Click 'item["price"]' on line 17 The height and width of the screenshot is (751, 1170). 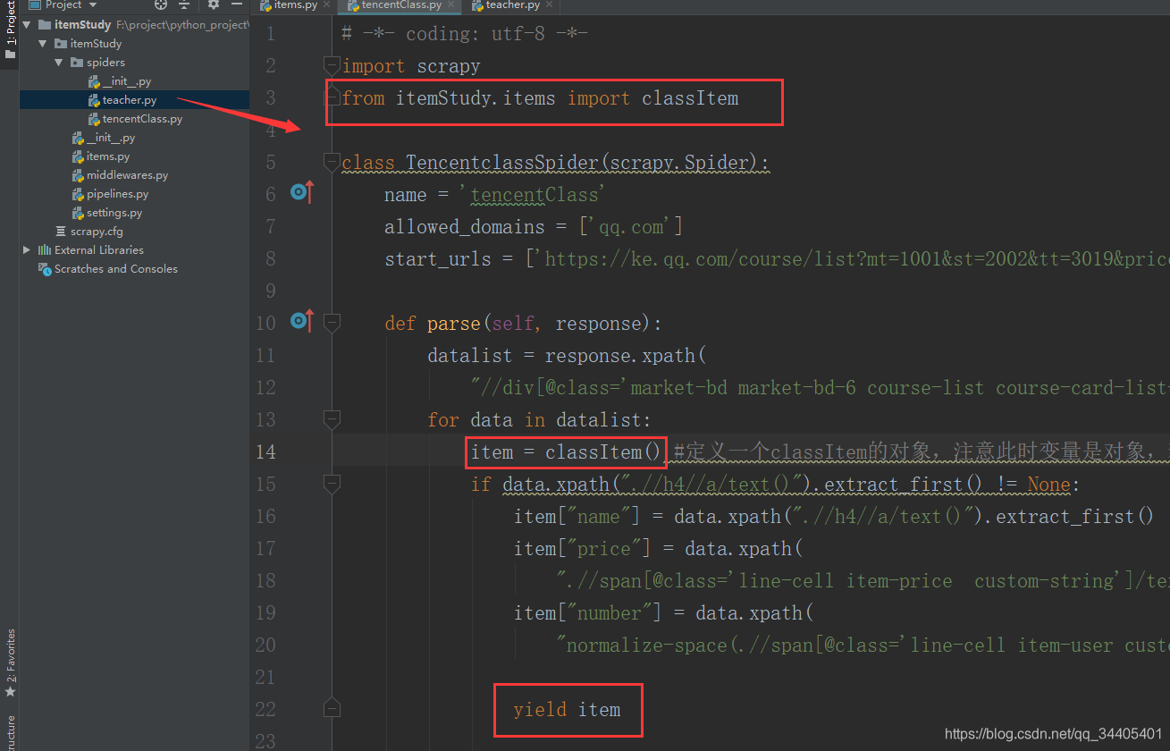pyautogui.click(x=582, y=549)
